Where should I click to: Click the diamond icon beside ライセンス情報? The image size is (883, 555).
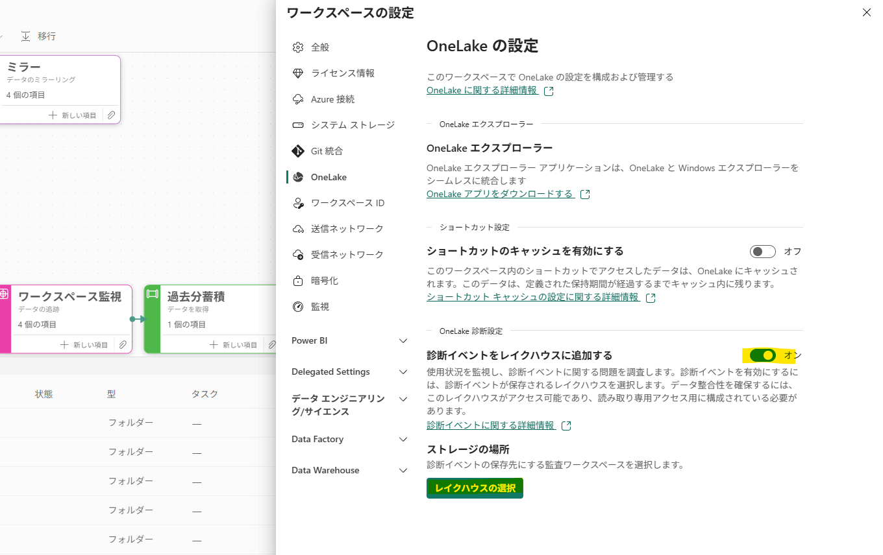coord(298,73)
